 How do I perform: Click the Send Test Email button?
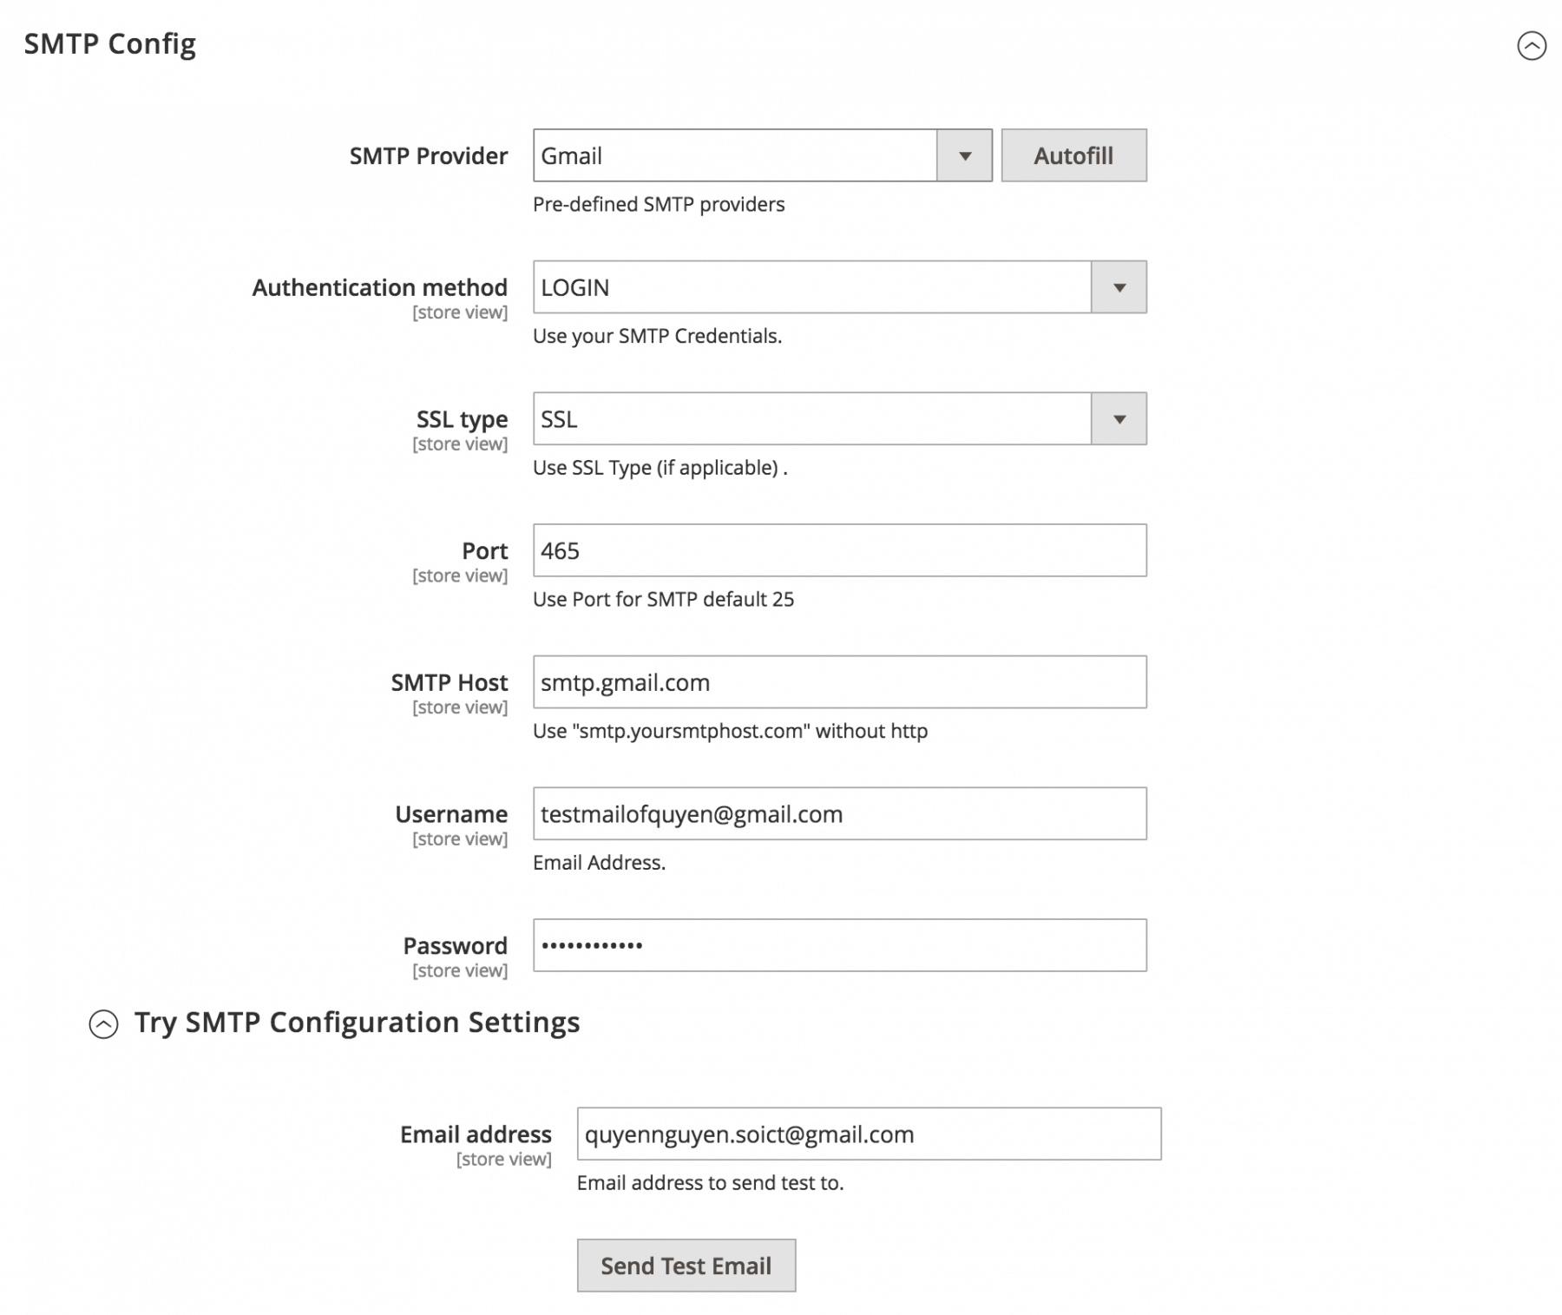click(686, 1266)
